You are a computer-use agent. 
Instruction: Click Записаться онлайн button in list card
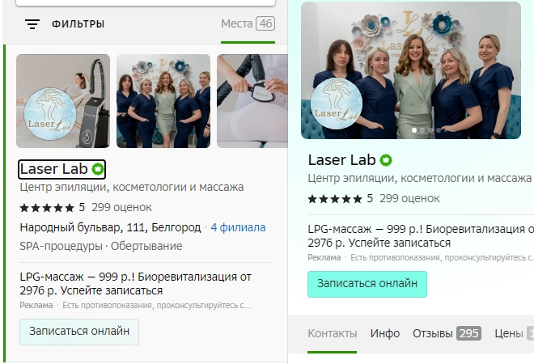point(79,332)
